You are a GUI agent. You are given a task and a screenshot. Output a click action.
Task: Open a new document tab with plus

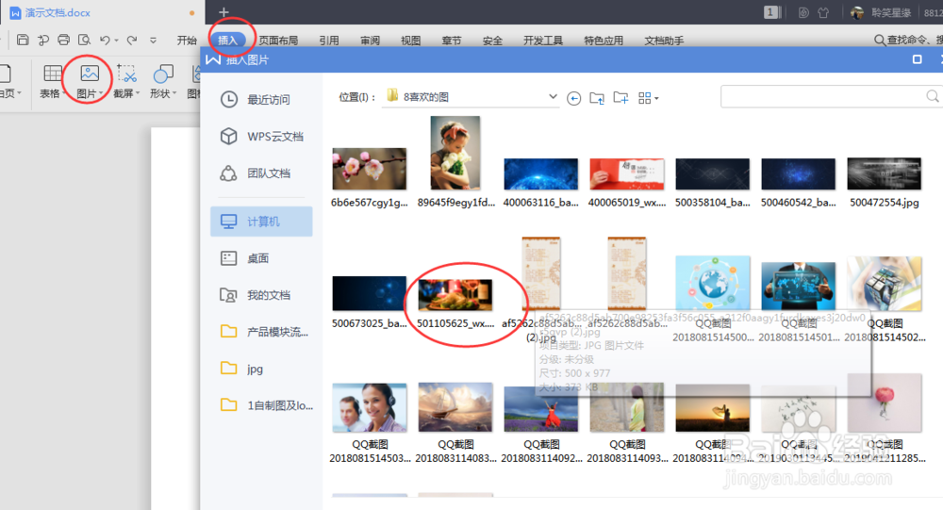tap(223, 12)
